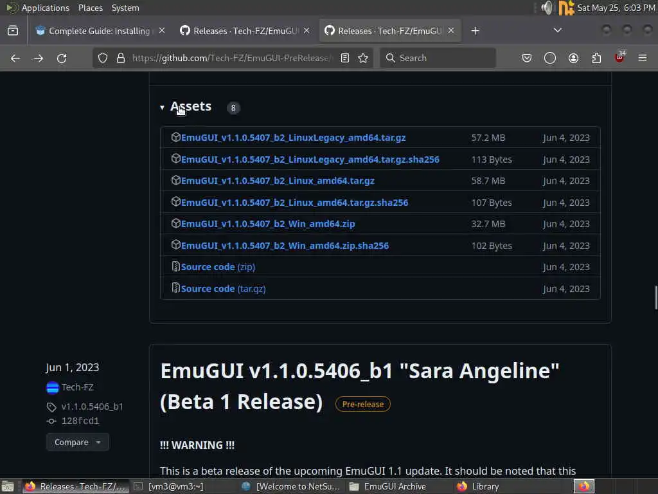Click the tracking protection shield icon
The image size is (658, 494).
[103, 58]
